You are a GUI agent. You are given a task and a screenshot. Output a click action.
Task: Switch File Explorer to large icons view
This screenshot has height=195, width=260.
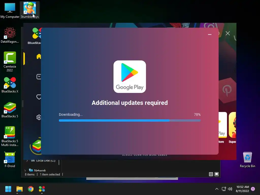[x=217, y=174]
